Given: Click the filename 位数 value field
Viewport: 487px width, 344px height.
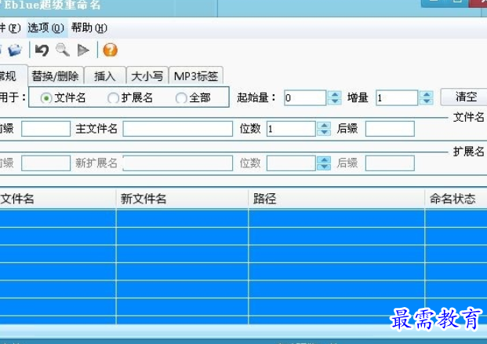Looking at the screenshot, I should 291,129.
